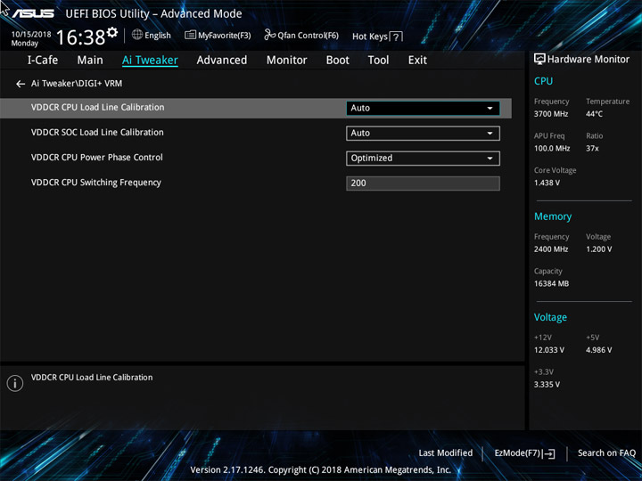
Task: Switch to the Main tab
Action: [x=90, y=61]
